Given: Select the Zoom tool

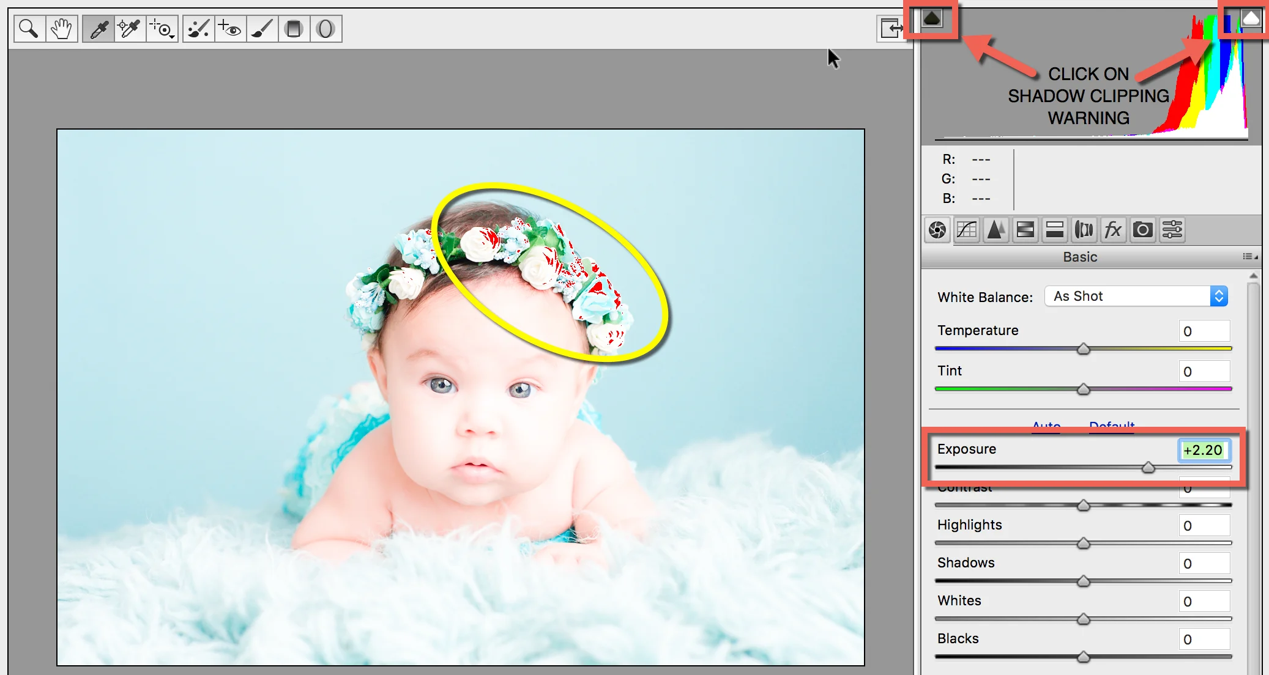Looking at the screenshot, I should pos(28,28).
